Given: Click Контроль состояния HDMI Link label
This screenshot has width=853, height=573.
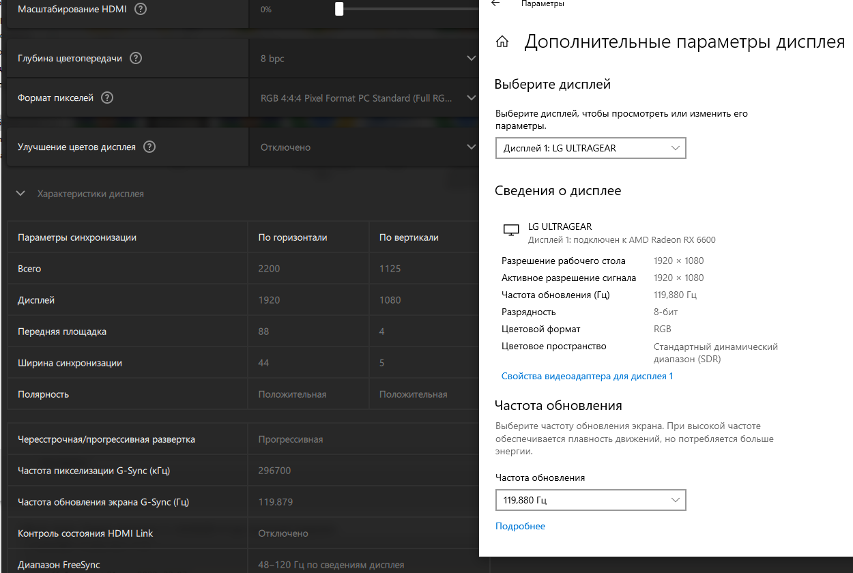Looking at the screenshot, I should pyautogui.click(x=85, y=533).
